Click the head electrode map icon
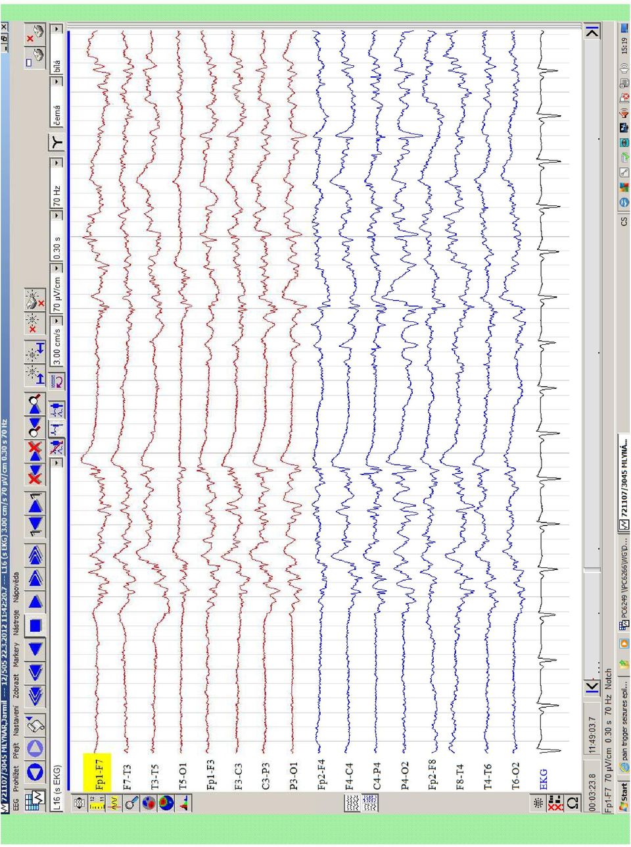 click(80, 803)
